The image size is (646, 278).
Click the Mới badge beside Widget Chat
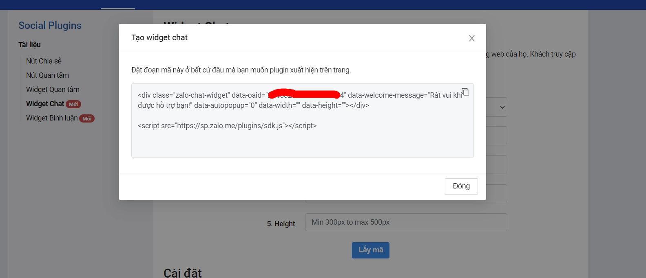tap(73, 104)
